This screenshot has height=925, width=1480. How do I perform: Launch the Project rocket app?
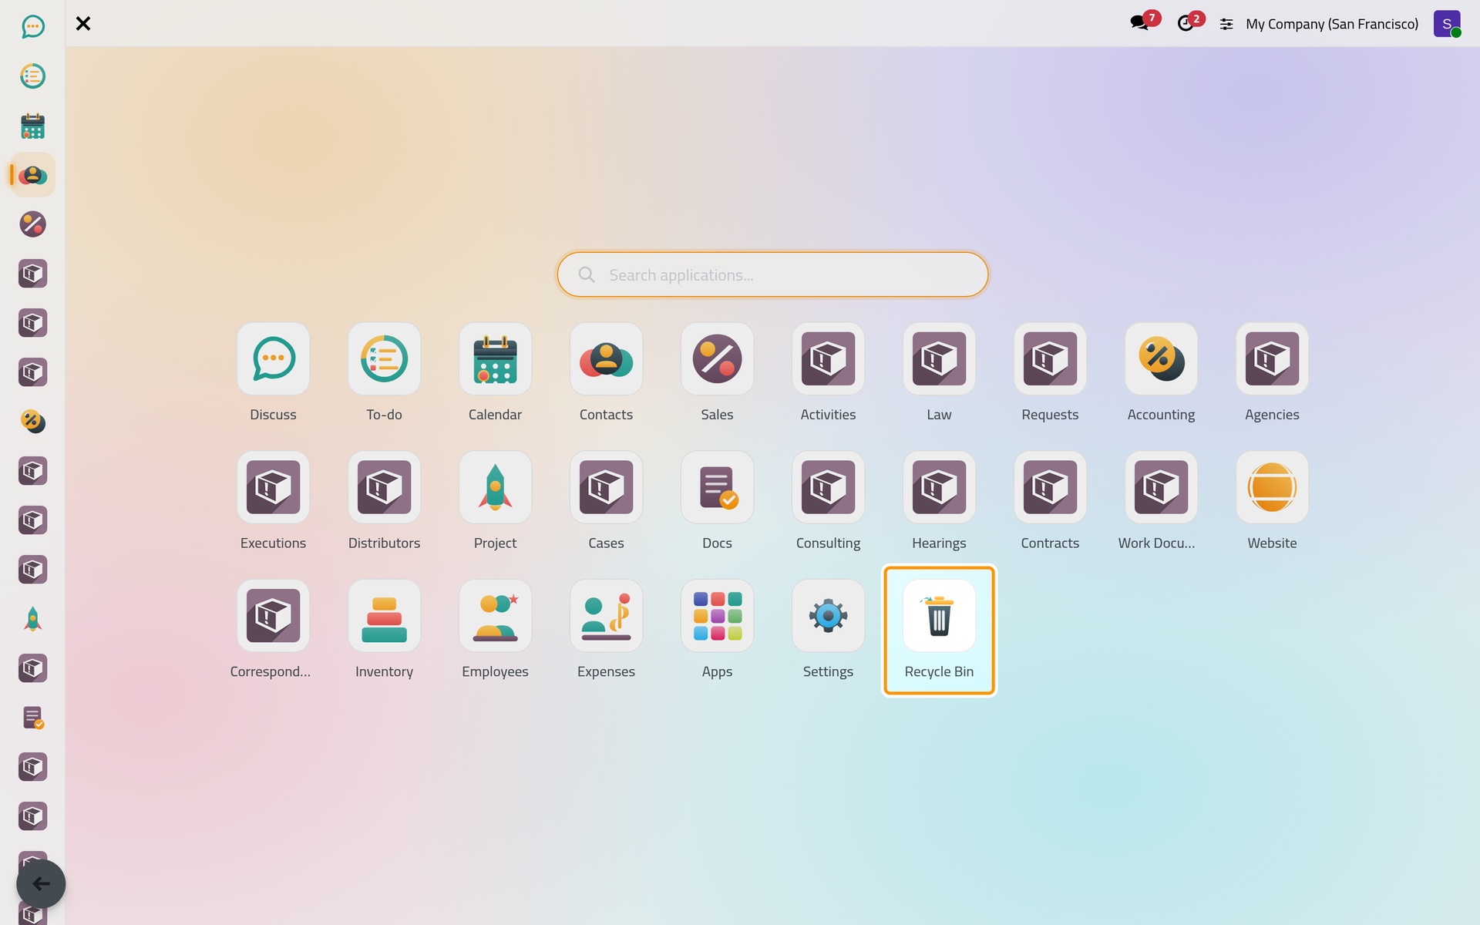[x=495, y=488]
